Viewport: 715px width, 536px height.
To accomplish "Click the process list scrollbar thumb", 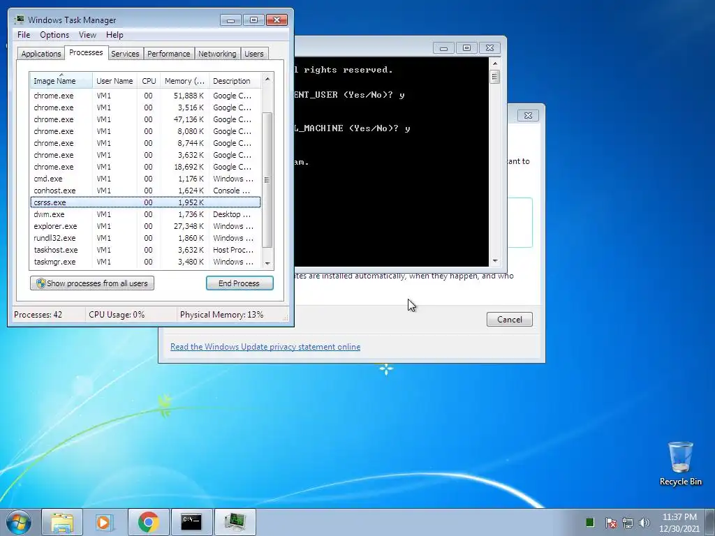I will pyautogui.click(x=267, y=180).
